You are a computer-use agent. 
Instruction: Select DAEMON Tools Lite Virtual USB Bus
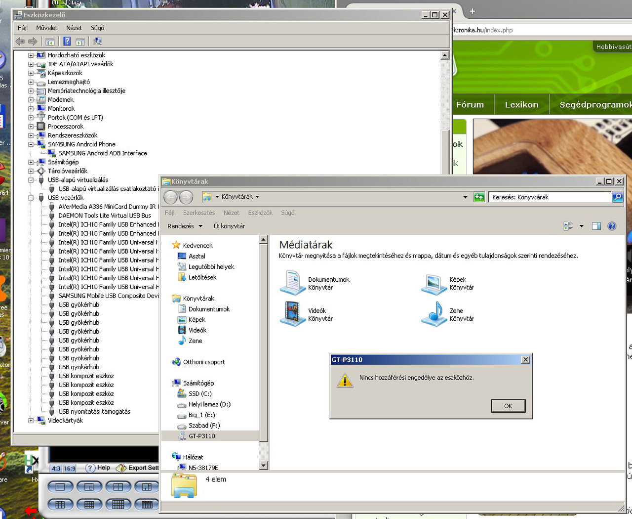105,216
